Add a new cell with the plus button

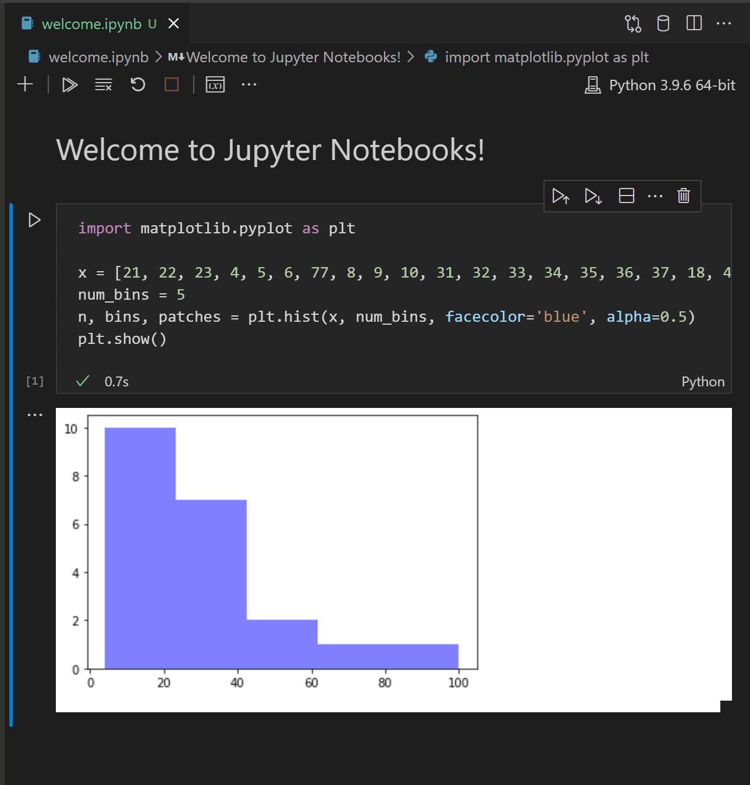pos(25,84)
